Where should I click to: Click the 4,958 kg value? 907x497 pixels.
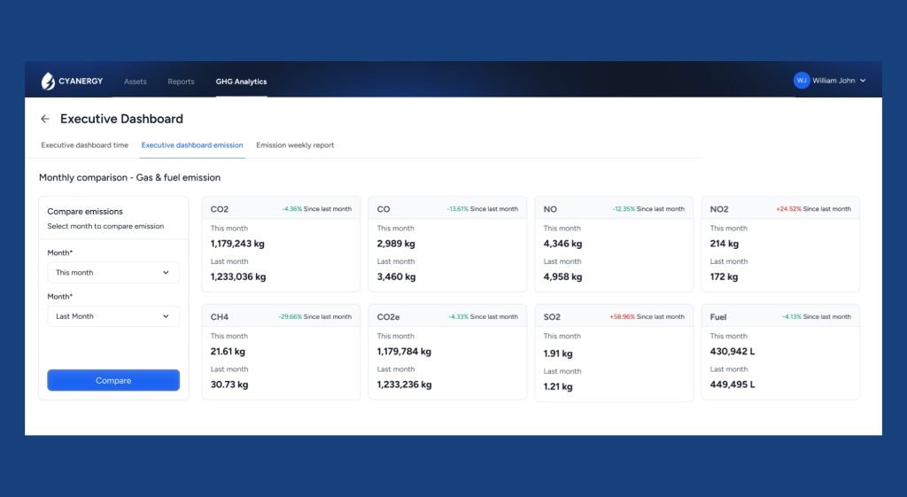click(x=562, y=276)
